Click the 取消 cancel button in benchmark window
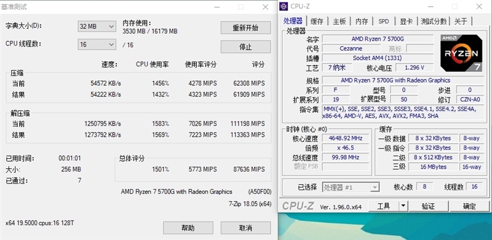 coord(245,228)
